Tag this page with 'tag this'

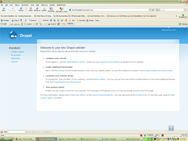pos(44,9)
